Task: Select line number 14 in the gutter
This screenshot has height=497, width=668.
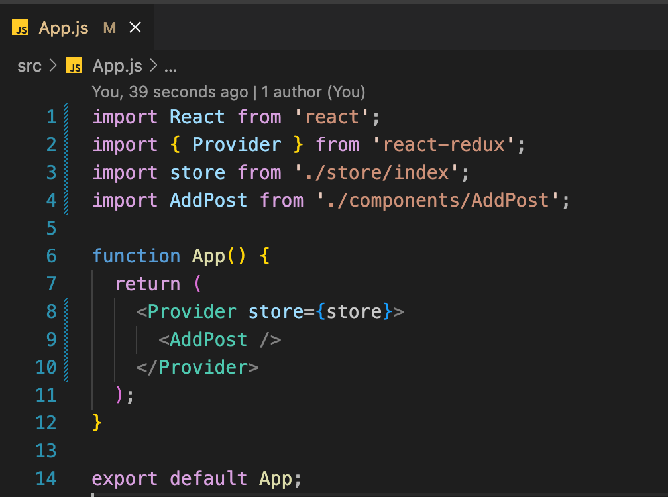Action: coord(46,478)
